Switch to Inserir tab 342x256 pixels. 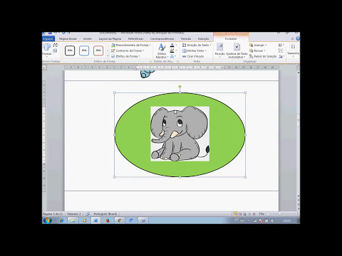(x=88, y=38)
